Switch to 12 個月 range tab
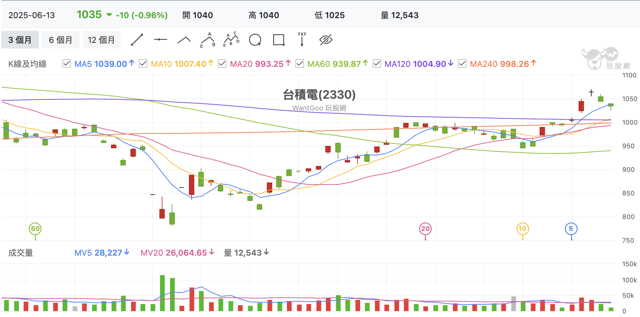Viewport: 640px width, 317px height. (x=101, y=40)
